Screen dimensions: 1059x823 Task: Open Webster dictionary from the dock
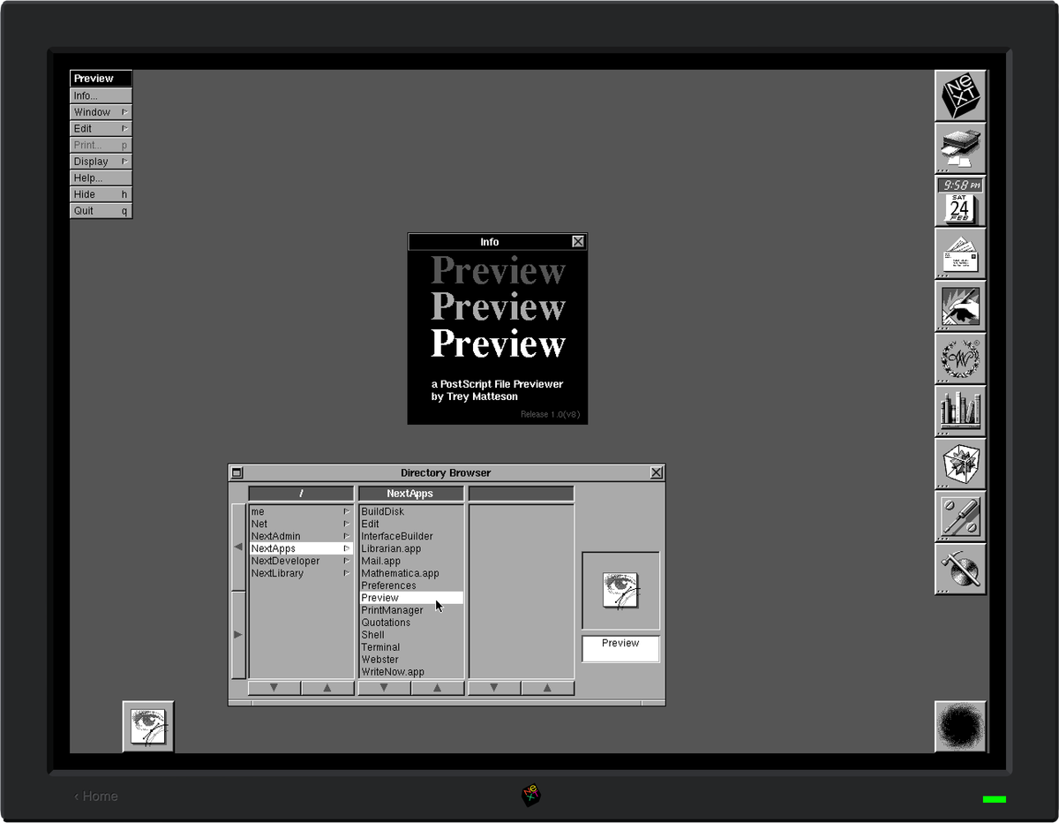960,359
